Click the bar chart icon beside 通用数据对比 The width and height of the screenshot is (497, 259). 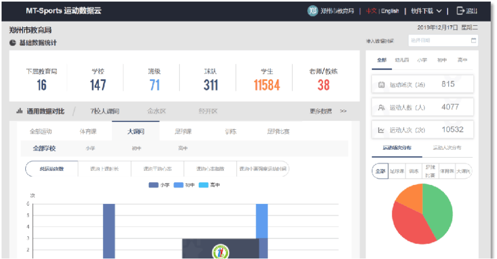[20, 111]
